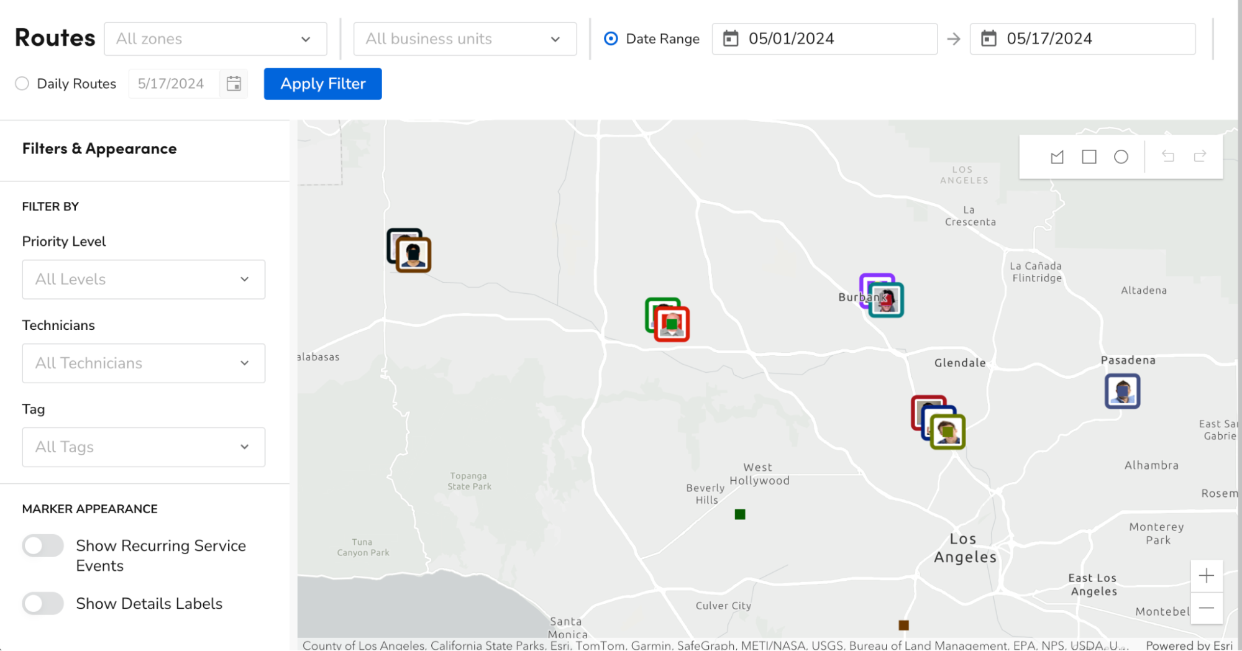This screenshot has width=1242, height=651.
Task: Select the rectangle draw tool on map
Action: point(1089,157)
